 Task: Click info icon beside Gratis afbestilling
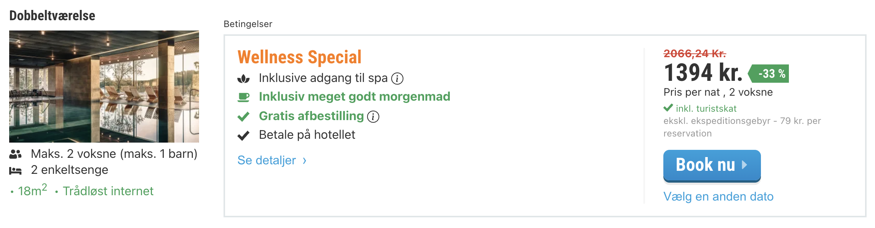tap(373, 117)
